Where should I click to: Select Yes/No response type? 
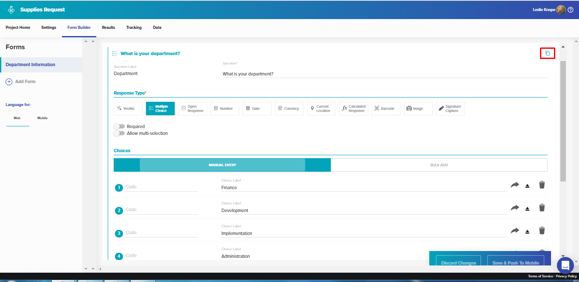click(x=128, y=109)
